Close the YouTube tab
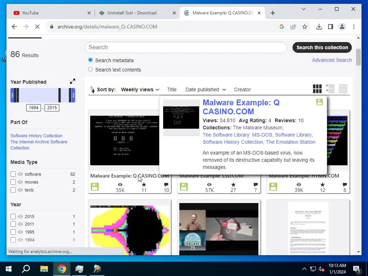The height and width of the screenshot is (276, 368). click(x=89, y=13)
